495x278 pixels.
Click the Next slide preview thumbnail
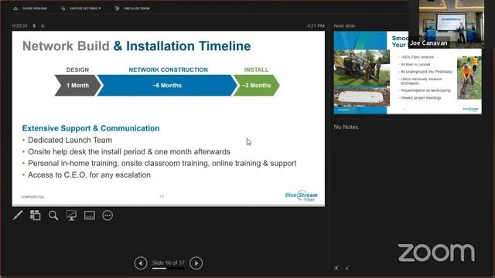coord(408,73)
